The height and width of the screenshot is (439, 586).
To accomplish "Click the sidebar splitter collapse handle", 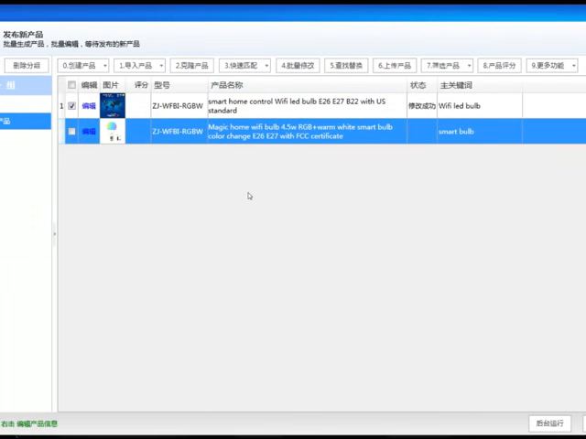I will [55, 234].
